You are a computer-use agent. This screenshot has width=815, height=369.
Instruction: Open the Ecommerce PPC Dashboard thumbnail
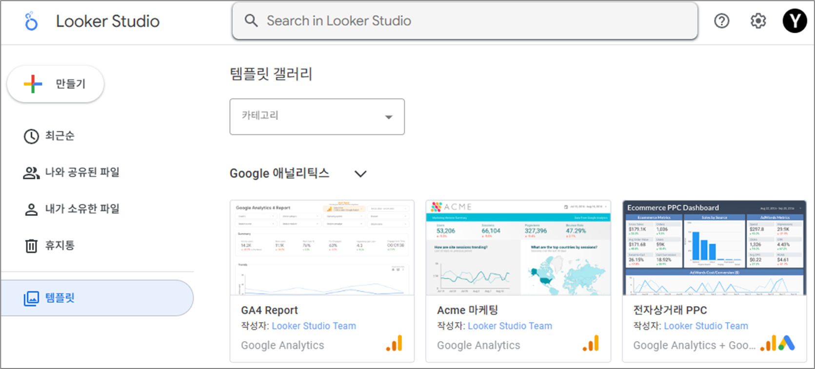[x=715, y=248]
